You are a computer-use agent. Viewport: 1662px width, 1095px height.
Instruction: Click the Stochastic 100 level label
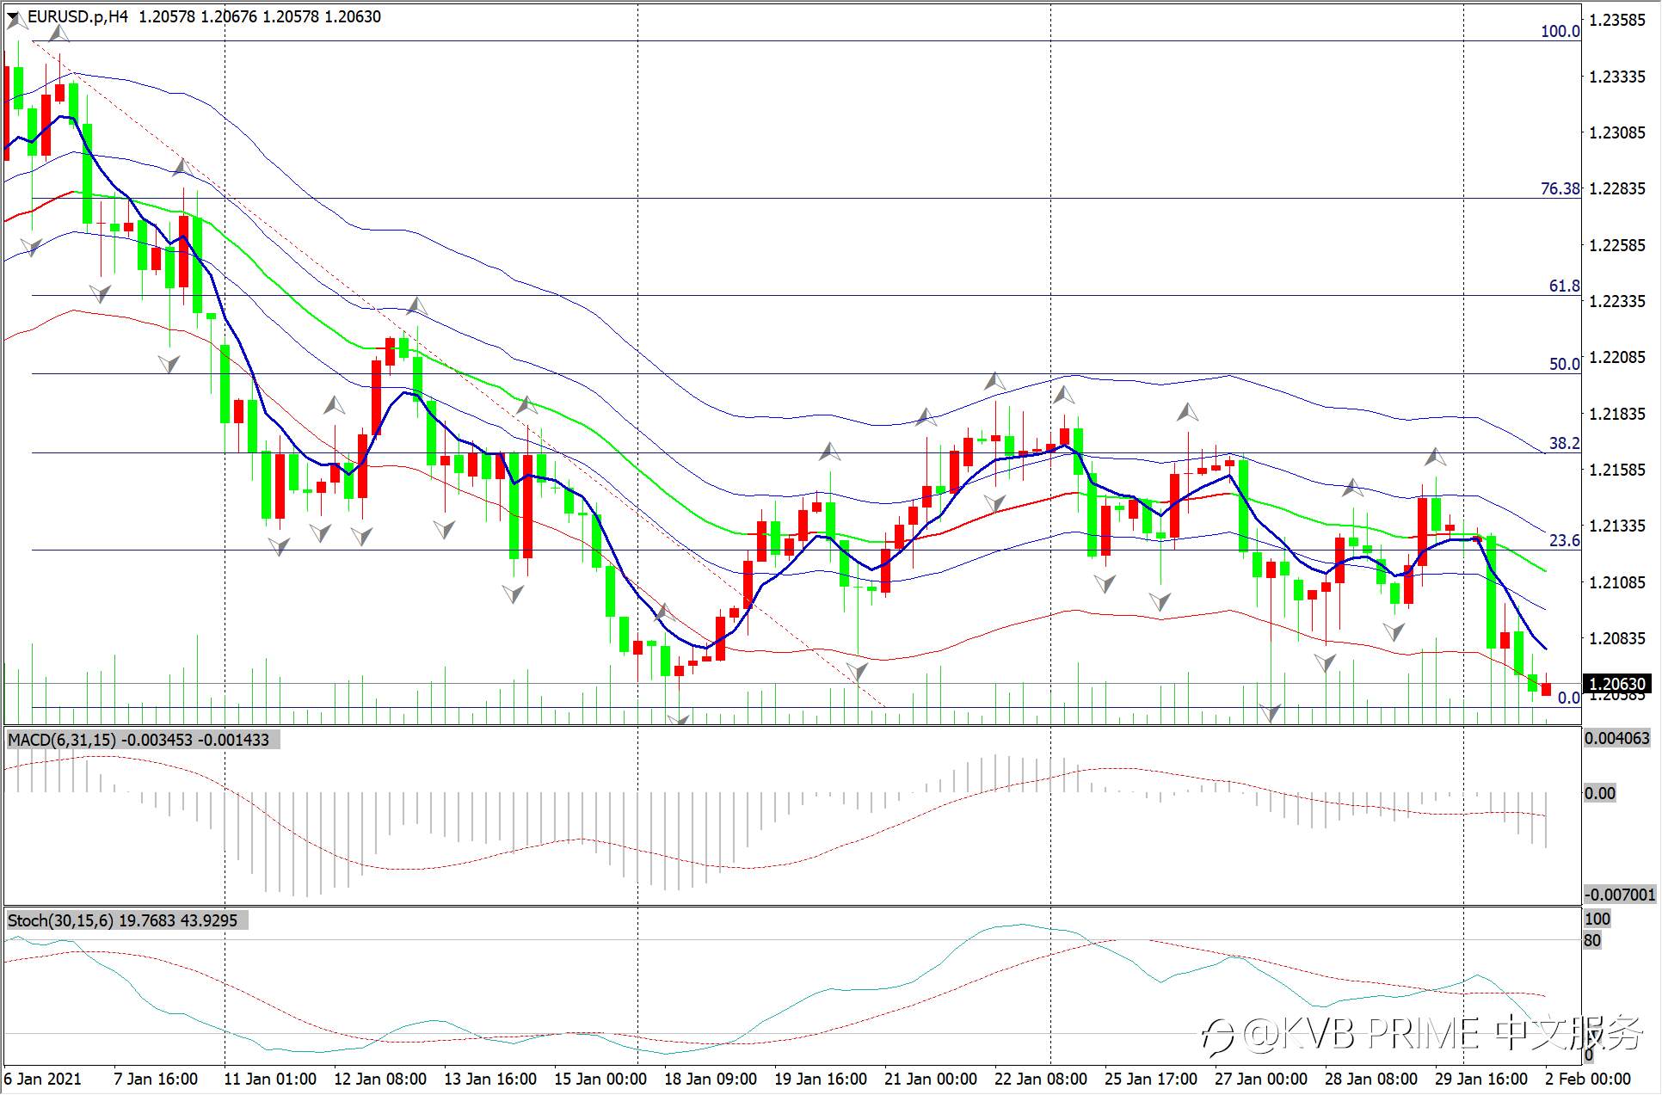[x=1597, y=919]
